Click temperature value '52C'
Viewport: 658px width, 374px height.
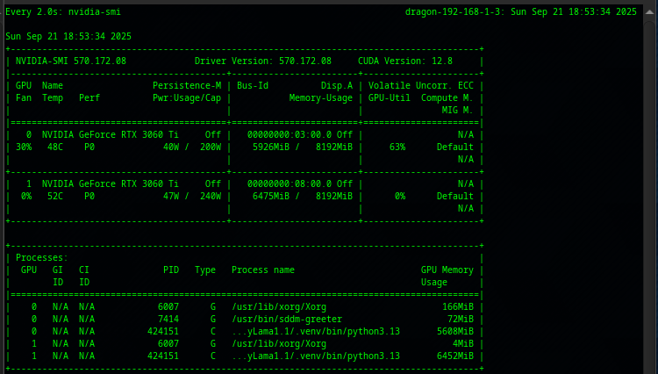(x=55, y=196)
